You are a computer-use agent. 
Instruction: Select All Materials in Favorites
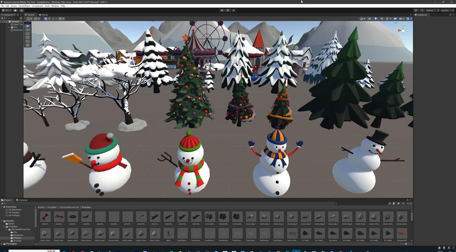tap(15, 210)
